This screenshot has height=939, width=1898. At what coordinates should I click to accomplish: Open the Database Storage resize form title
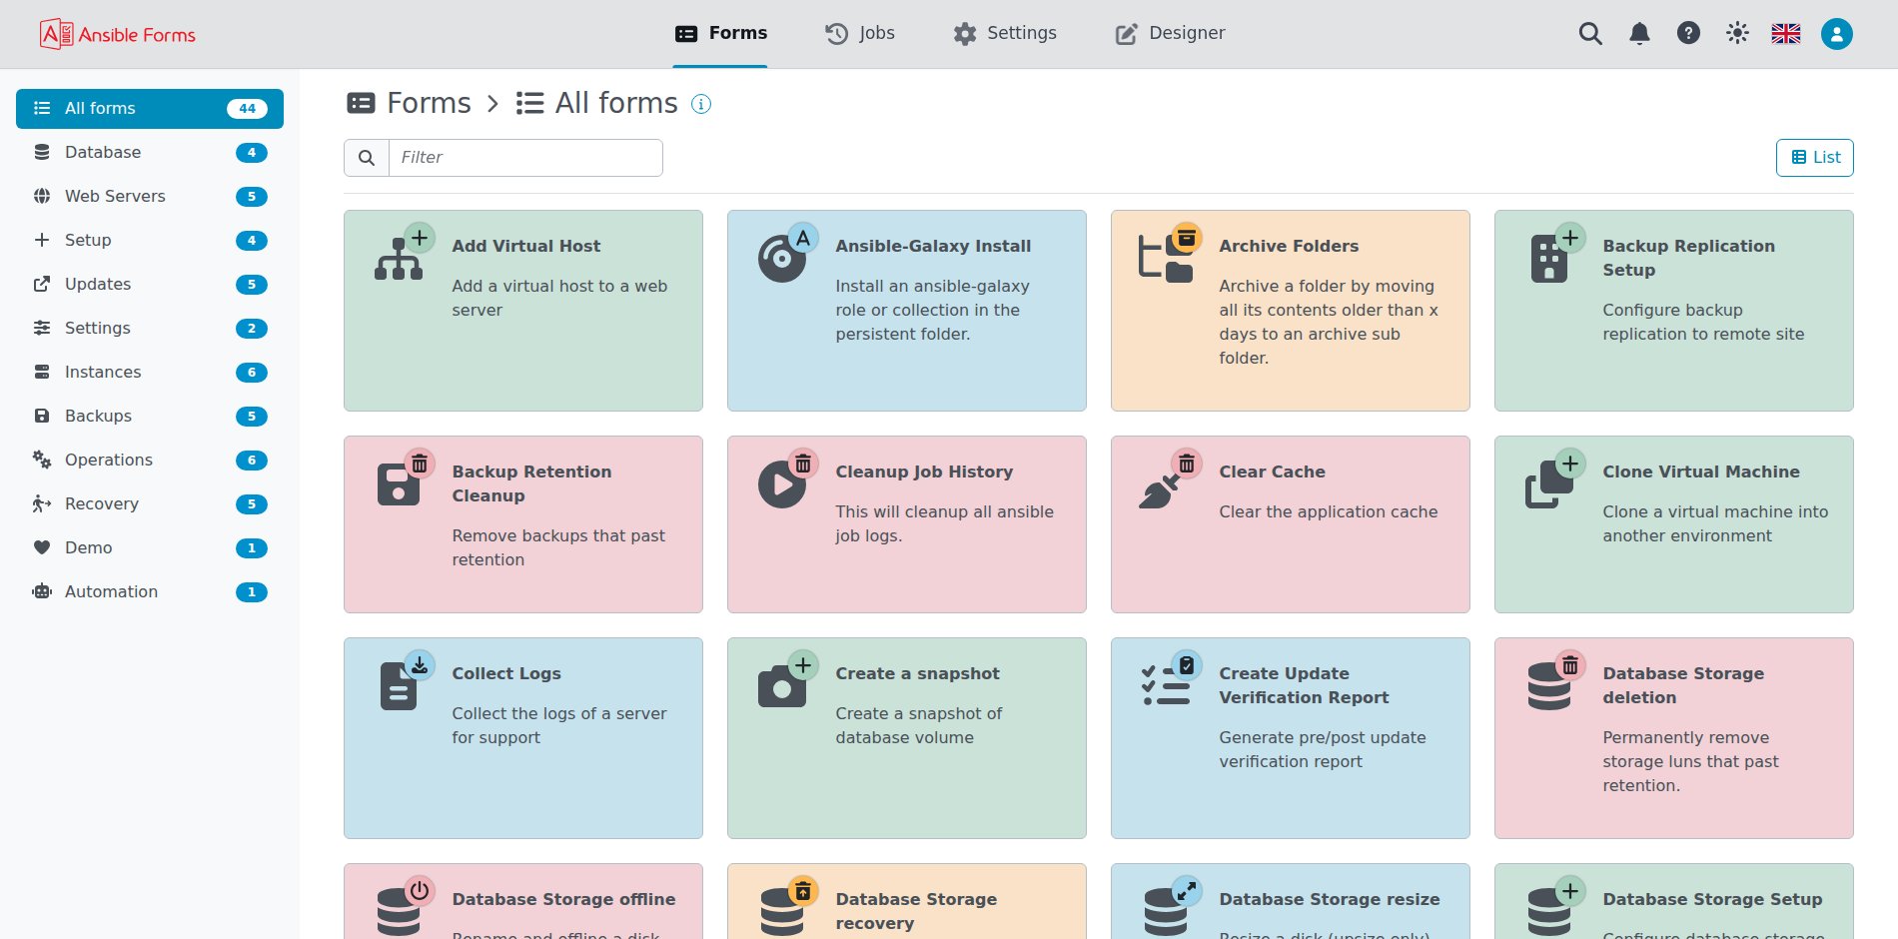tap(1330, 899)
